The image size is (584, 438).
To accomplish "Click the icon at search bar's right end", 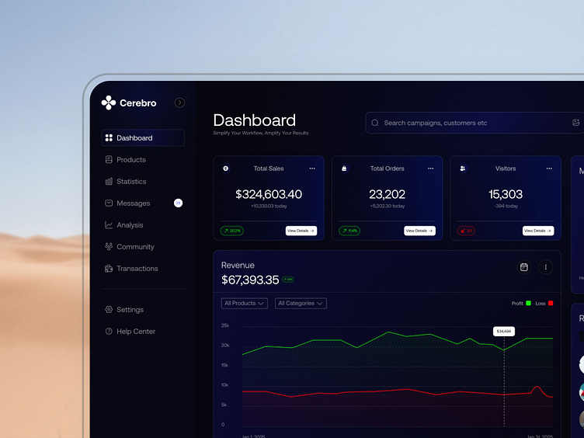I will pyautogui.click(x=575, y=123).
